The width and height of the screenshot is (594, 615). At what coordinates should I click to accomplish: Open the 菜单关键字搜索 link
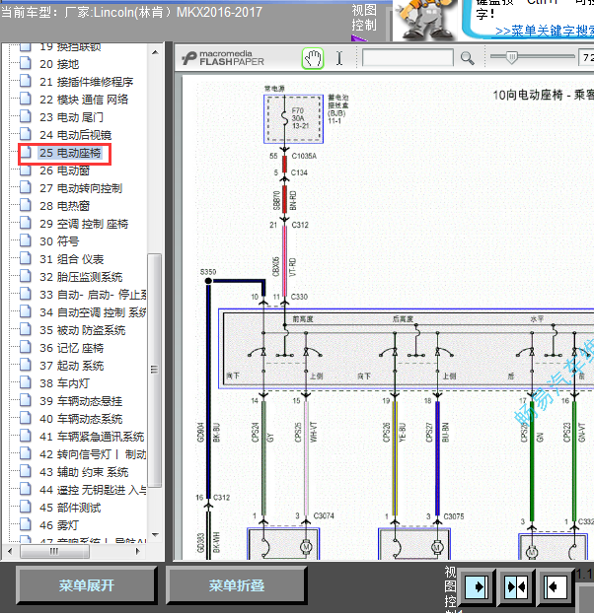(x=544, y=31)
